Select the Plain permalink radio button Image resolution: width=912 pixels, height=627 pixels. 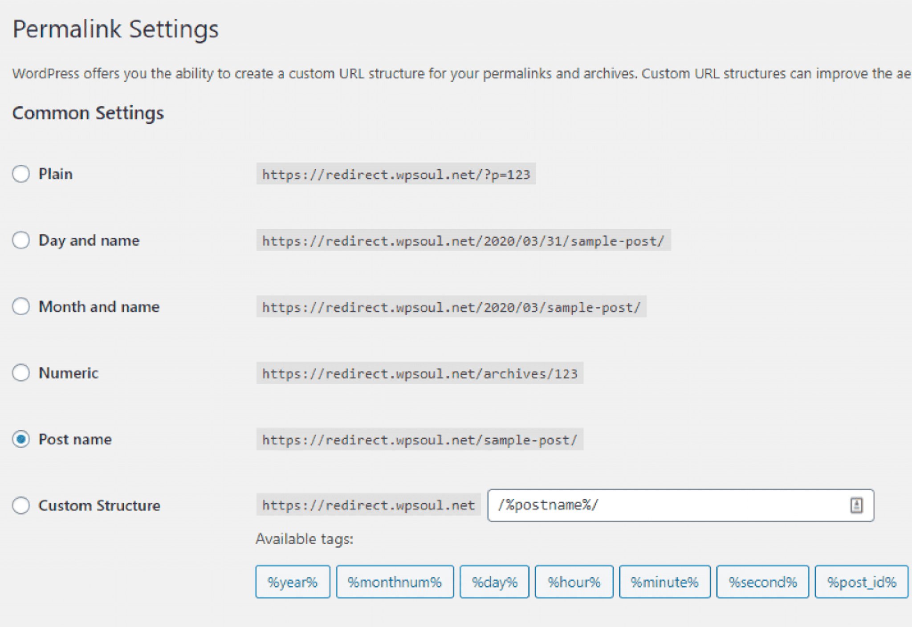(21, 174)
